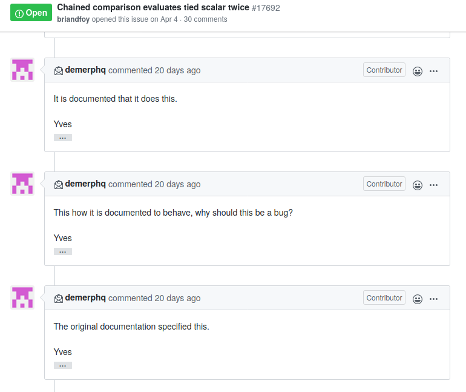Add emoji reaction to second comment
The image size is (466, 392).
(x=417, y=185)
